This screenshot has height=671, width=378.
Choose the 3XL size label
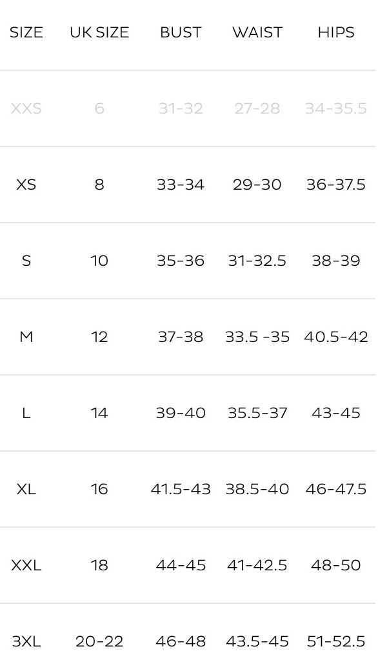click(x=26, y=642)
